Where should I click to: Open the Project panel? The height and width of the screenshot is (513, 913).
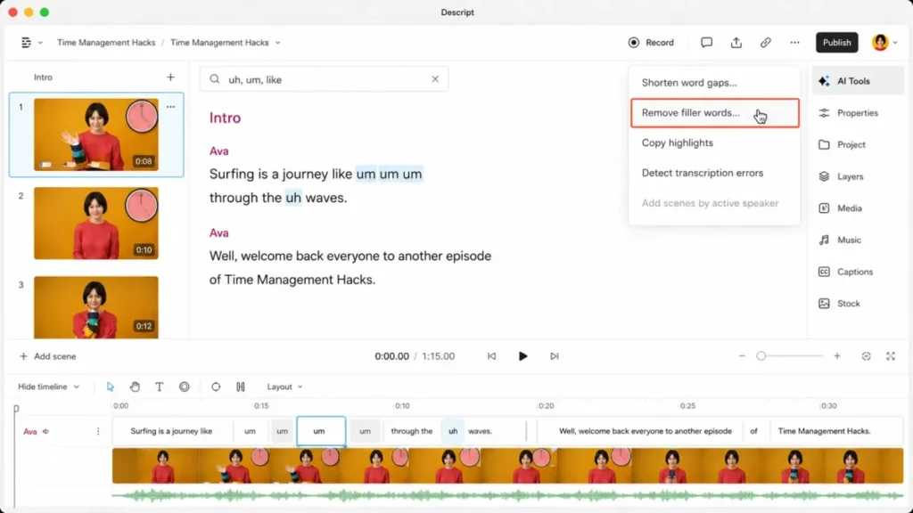pyautogui.click(x=857, y=145)
